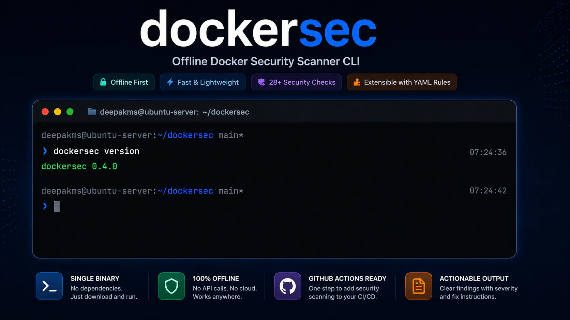Click the dockersec version command text
Screen dimensions: 570x320
pyautogui.click(x=96, y=151)
